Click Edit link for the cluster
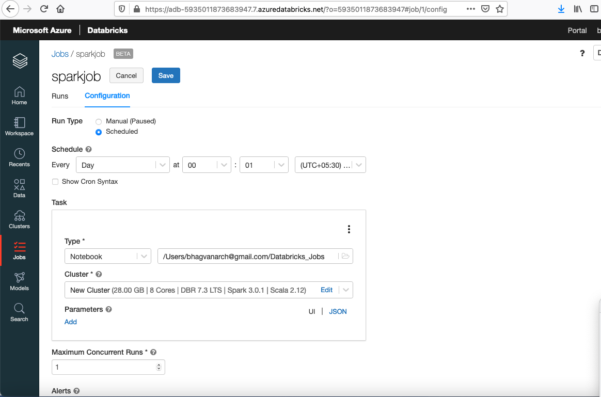The height and width of the screenshot is (397, 601). point(326,290)
